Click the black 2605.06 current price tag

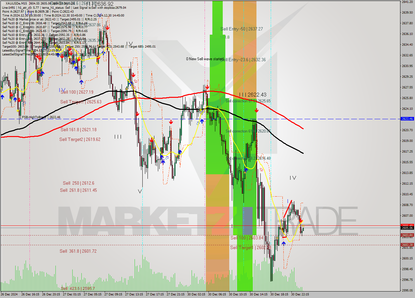click(407, 228)
